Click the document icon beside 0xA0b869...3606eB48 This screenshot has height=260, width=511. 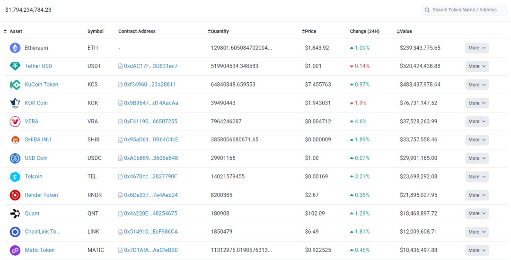click(120, 158)
